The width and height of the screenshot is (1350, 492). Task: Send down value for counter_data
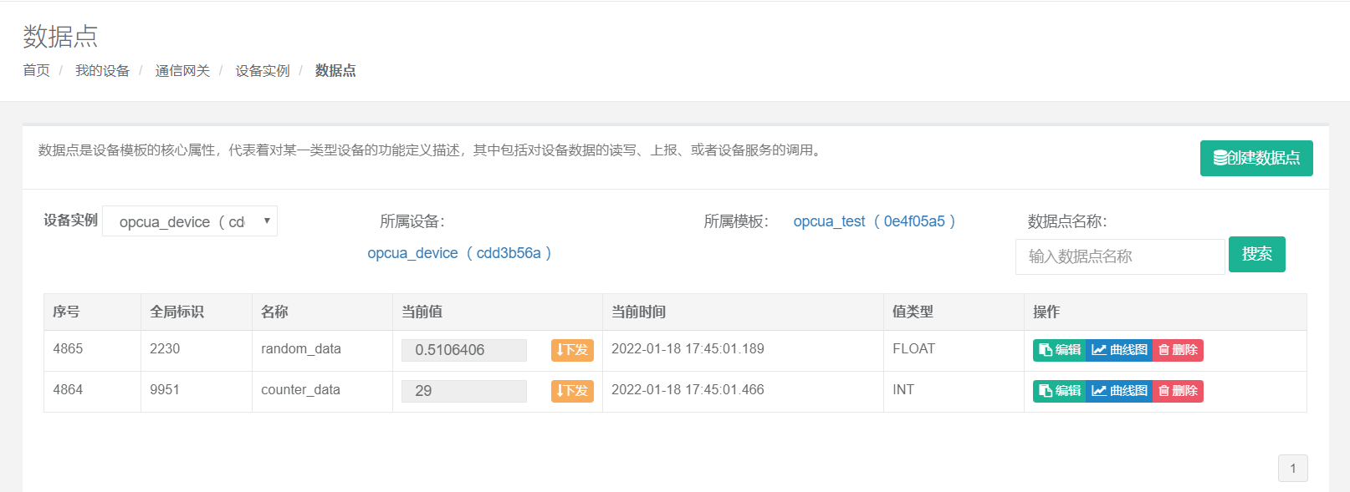[x=572, y=391]
